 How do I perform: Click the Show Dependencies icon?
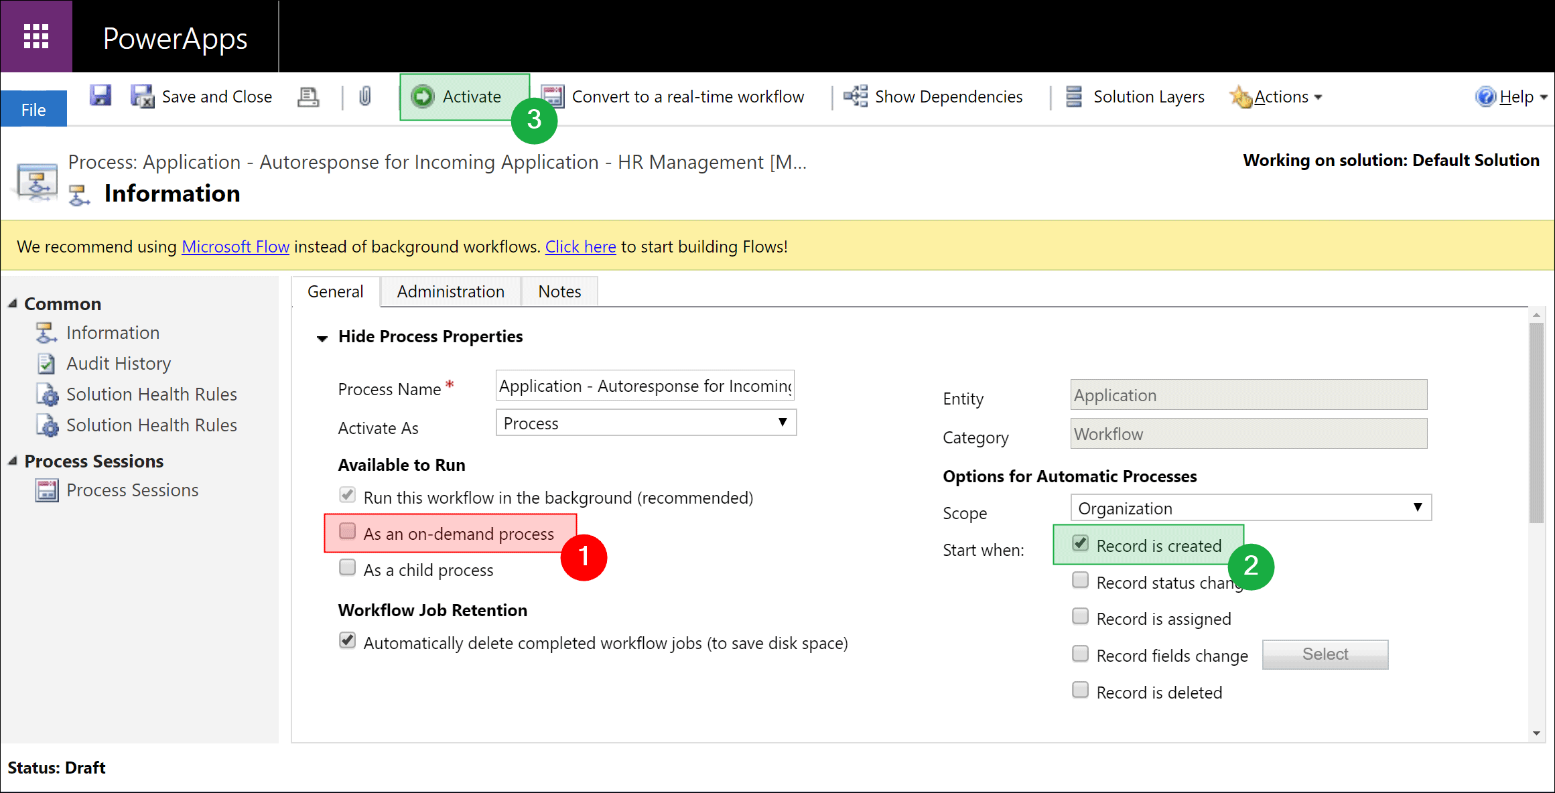(x=856, y=96)
